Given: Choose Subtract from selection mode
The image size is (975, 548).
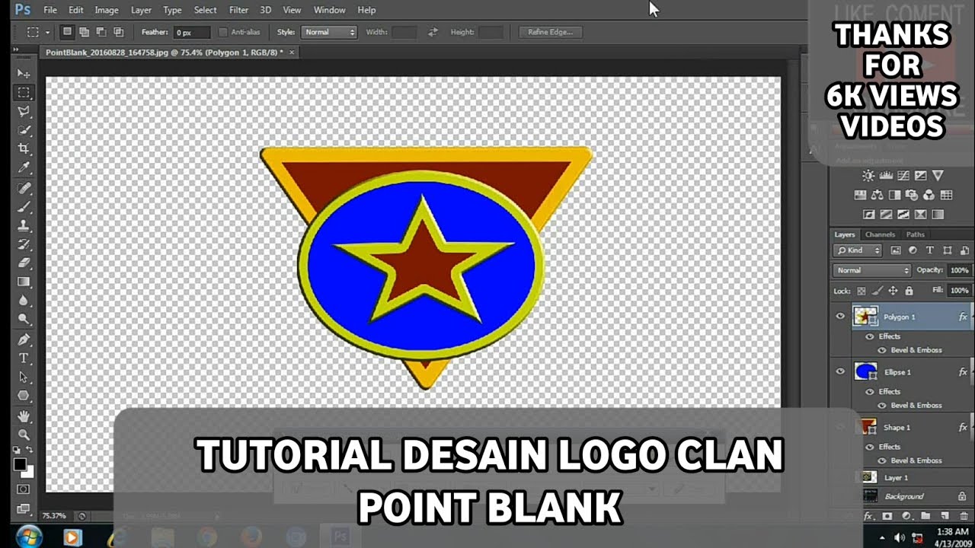Looking at the screenshot, I should (101, 32).
